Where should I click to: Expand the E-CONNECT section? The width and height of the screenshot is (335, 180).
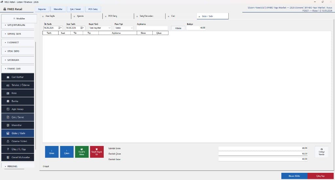(x=18, y=43)
